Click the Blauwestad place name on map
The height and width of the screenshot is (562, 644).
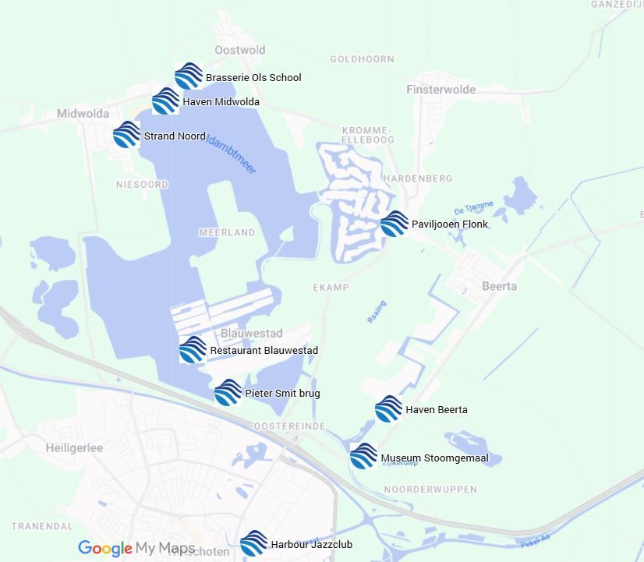pyautogui.click(x=252, y=333)
